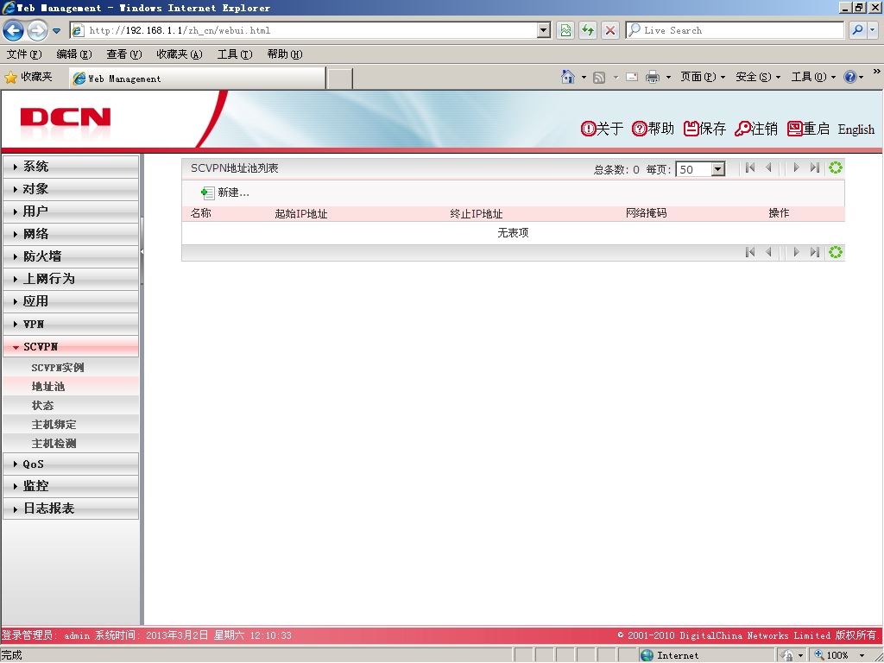Open the 安全(S) command bar dropdown
Screen dimensions: 884x663
(x=758, y=77)
